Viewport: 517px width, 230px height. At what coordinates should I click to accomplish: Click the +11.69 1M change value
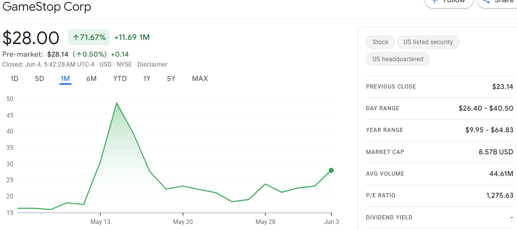[132, 37]
